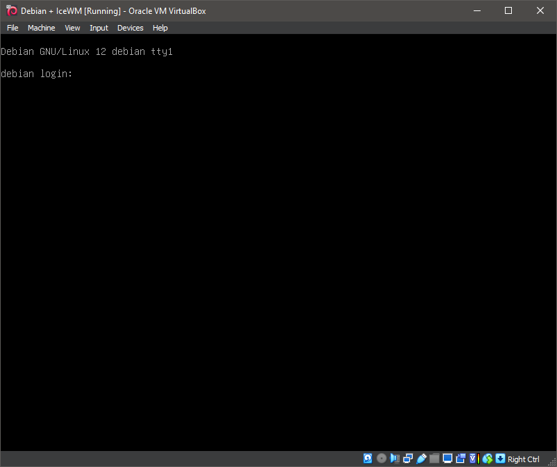
Task: Open the Devices menu
Action: (x=130, y=28)
